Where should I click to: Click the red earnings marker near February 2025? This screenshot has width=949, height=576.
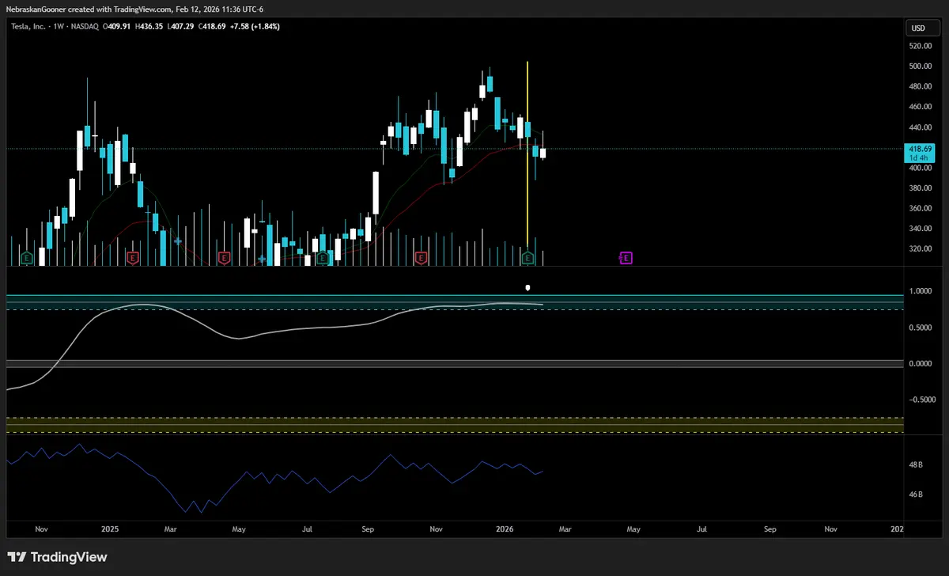[x=132, y=258]
